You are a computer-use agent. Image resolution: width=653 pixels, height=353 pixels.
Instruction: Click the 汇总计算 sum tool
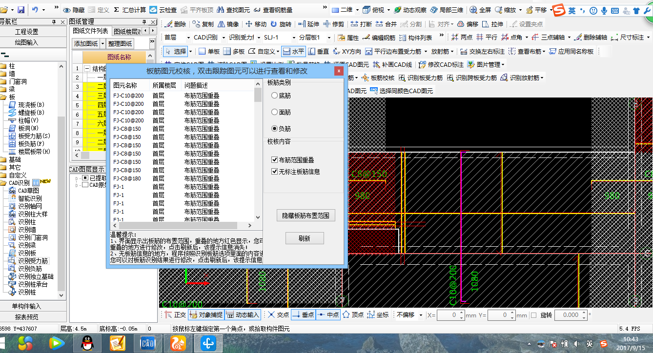[x=130, y=10]
